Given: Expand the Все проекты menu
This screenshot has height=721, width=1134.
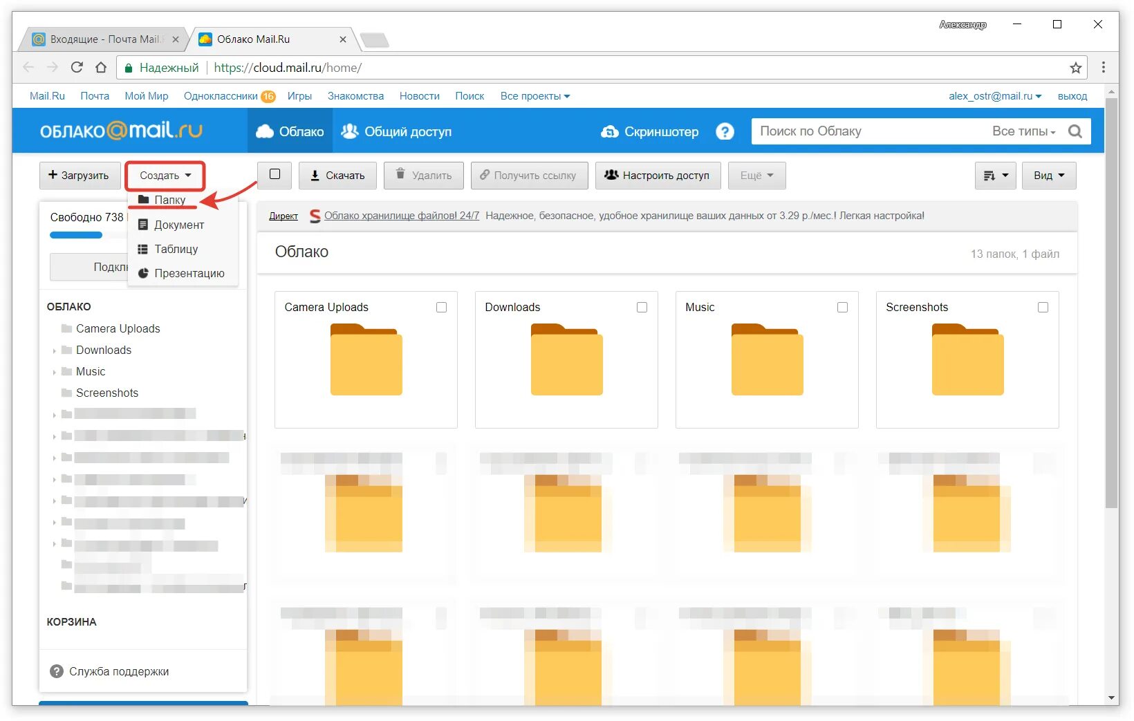Looking at the screenshot, I should [535, 96].
